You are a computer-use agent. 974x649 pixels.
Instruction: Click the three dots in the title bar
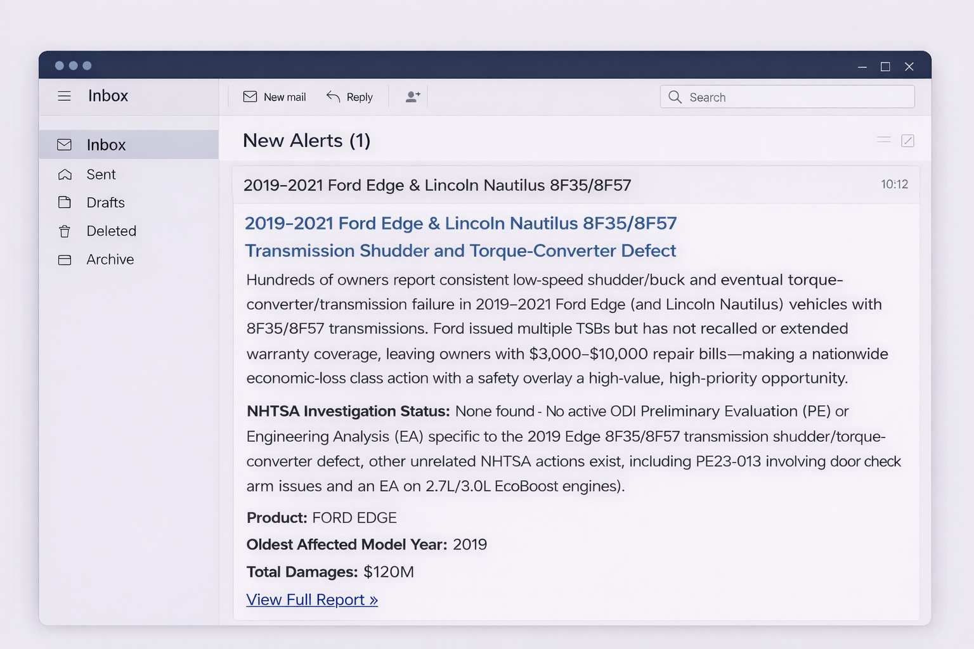point(74,66)
